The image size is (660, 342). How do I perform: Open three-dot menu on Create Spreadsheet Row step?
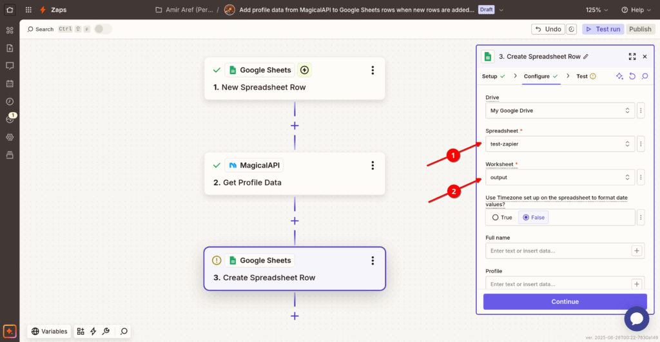click(x=373, y=260)
